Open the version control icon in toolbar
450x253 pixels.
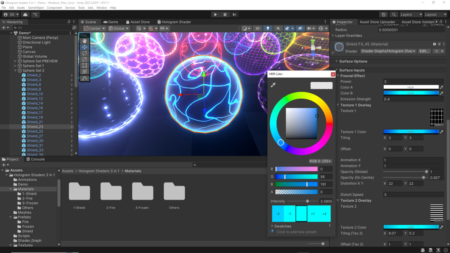click(x=35, y=15)
